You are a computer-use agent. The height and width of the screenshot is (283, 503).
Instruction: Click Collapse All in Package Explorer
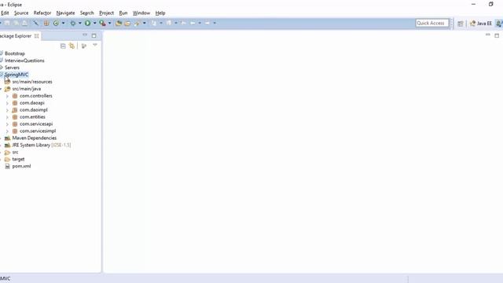pyautogui.click(x=63, y=46)
